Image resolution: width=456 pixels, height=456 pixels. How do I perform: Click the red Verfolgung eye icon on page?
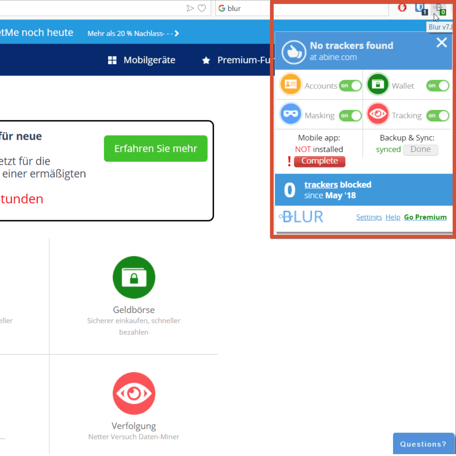[134, 393]
